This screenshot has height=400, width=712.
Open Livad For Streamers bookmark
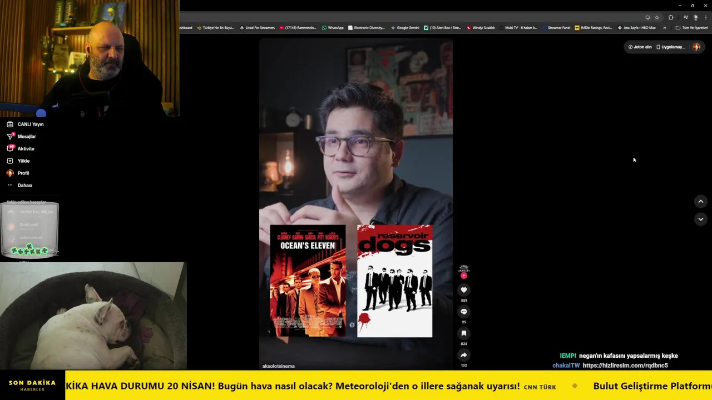[x=257, y=28]
